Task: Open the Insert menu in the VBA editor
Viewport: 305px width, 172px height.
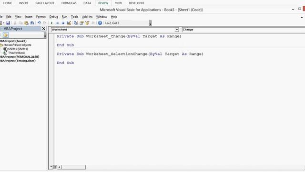Action: [29, 17]
